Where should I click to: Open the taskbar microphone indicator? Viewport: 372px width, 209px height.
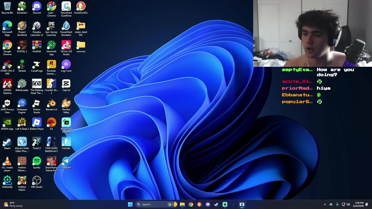tap(337, 204)
